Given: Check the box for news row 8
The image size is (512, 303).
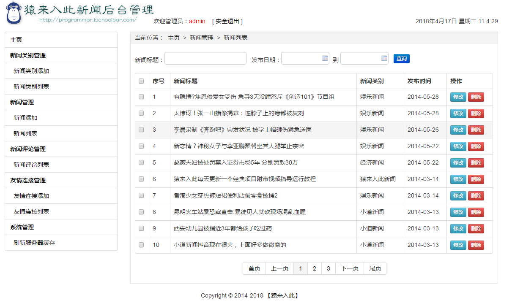Looking at the screenshot, I should (141, 212).
